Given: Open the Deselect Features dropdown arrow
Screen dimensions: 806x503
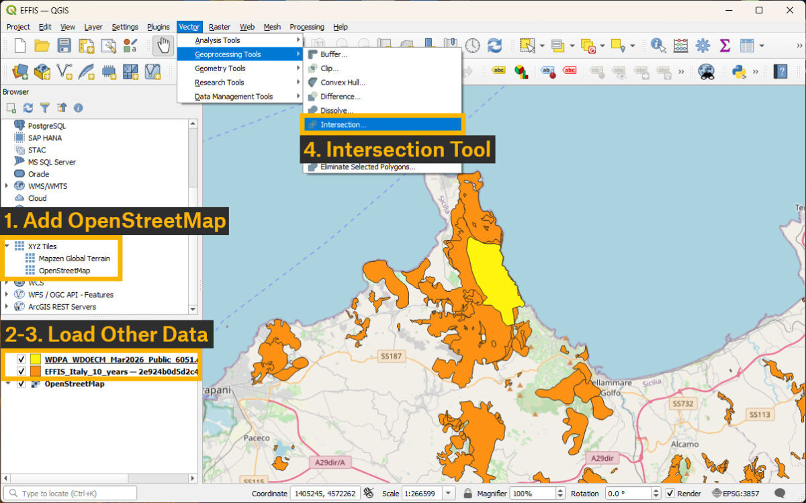Looking at the screenshot, I should [603, 45].
